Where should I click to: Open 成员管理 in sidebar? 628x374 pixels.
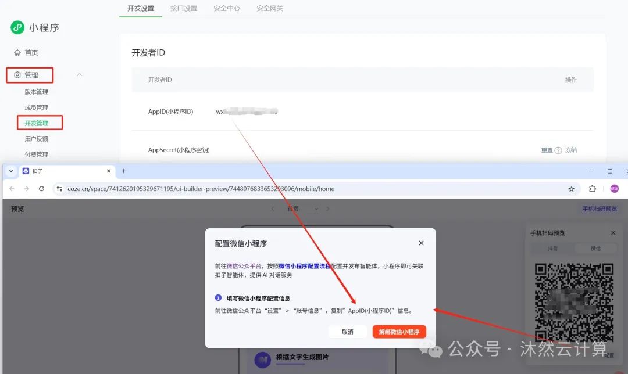pos(36,107)
